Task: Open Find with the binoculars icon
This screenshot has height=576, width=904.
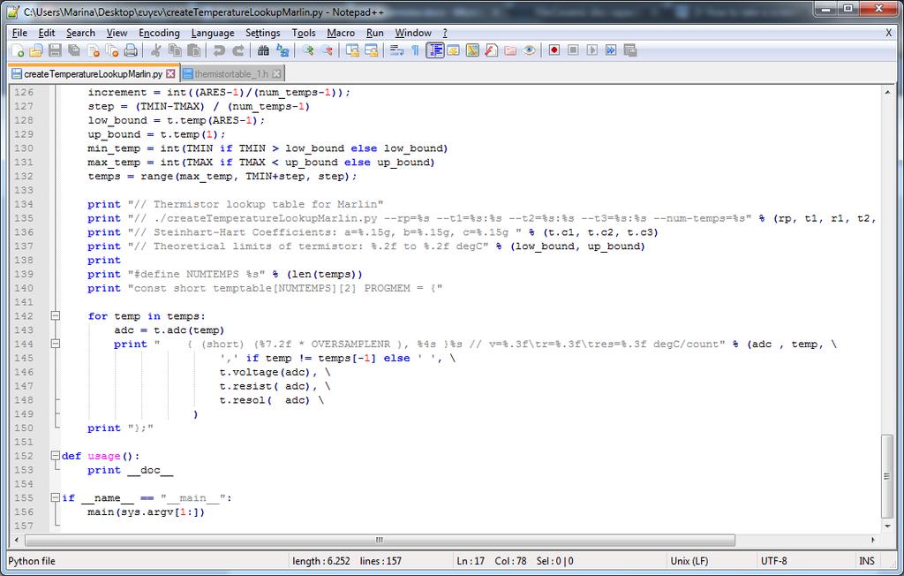Action: 263,50
